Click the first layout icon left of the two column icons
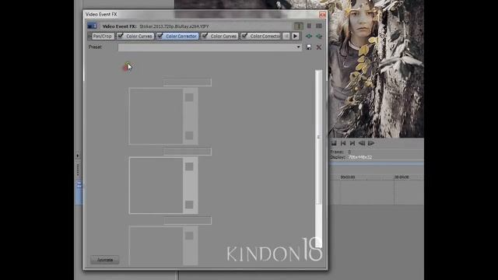The height and width of the screenshot is (280, 498). (x=298, y=26)
